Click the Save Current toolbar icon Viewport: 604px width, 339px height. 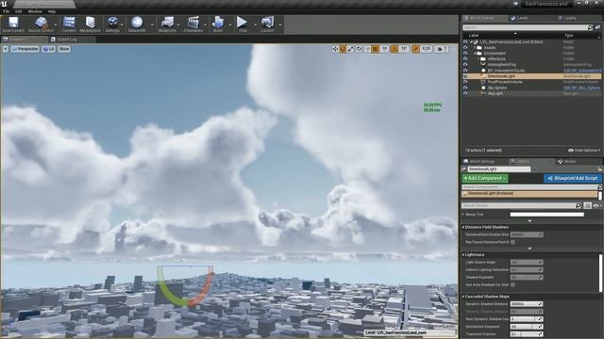(x=13, y=24)
